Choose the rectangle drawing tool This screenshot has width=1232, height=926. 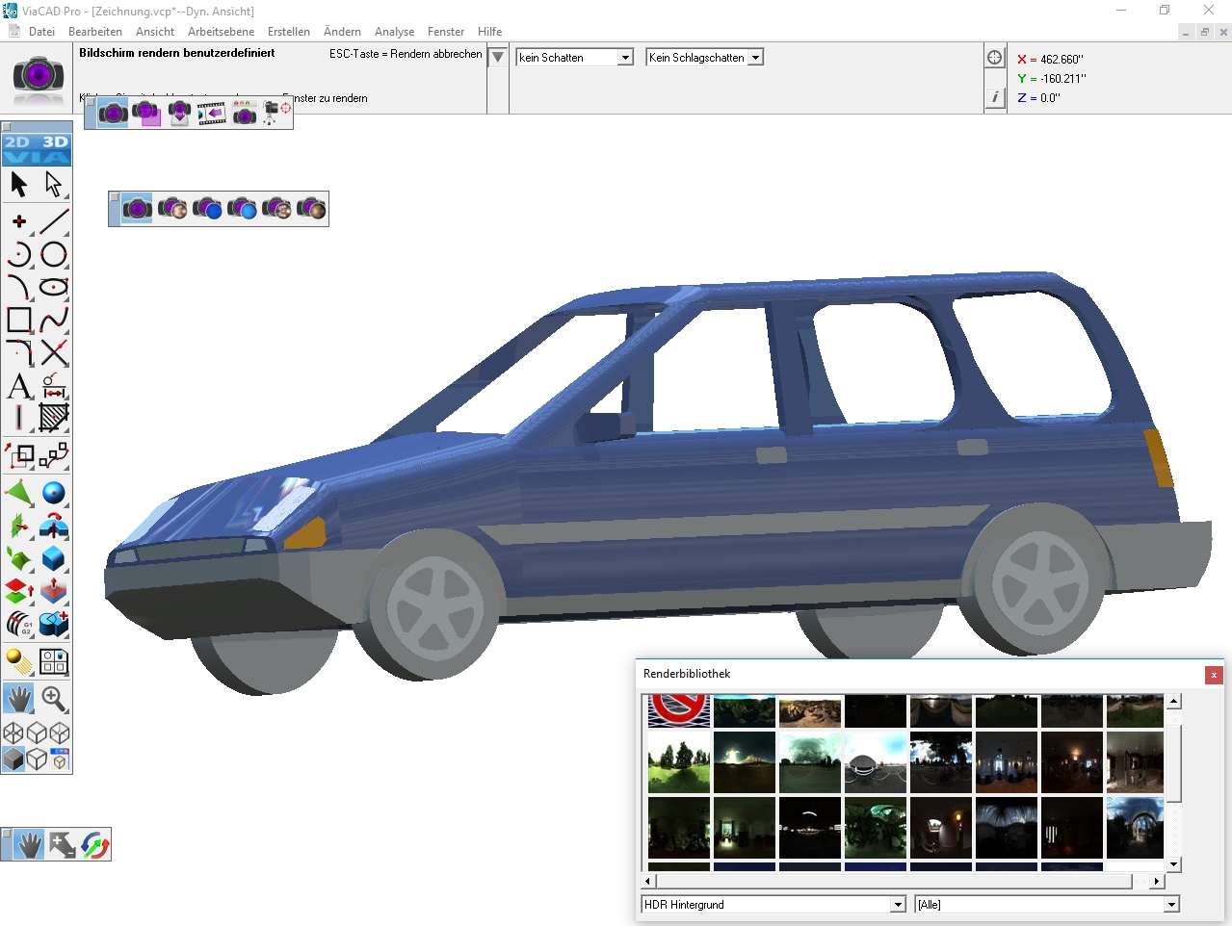(17, 321)
